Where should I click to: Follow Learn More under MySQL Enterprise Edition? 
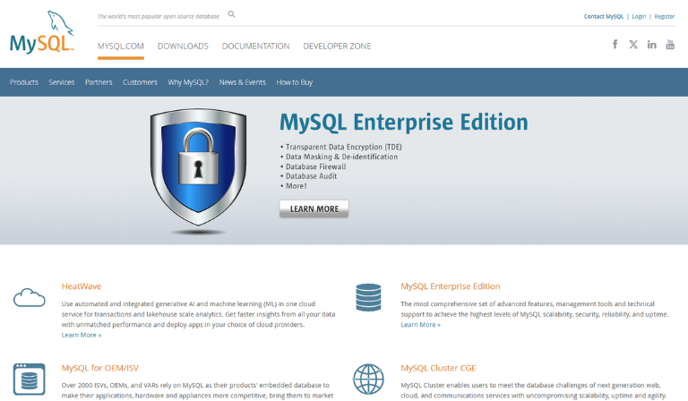pyautogui.click(x=420, y=325)
